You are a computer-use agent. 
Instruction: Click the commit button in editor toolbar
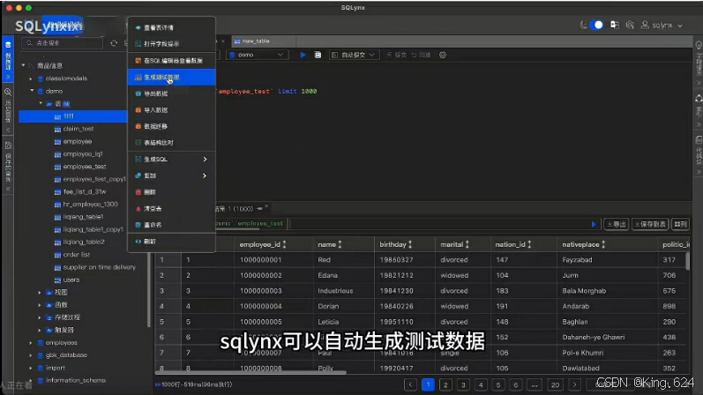point(396,55)
